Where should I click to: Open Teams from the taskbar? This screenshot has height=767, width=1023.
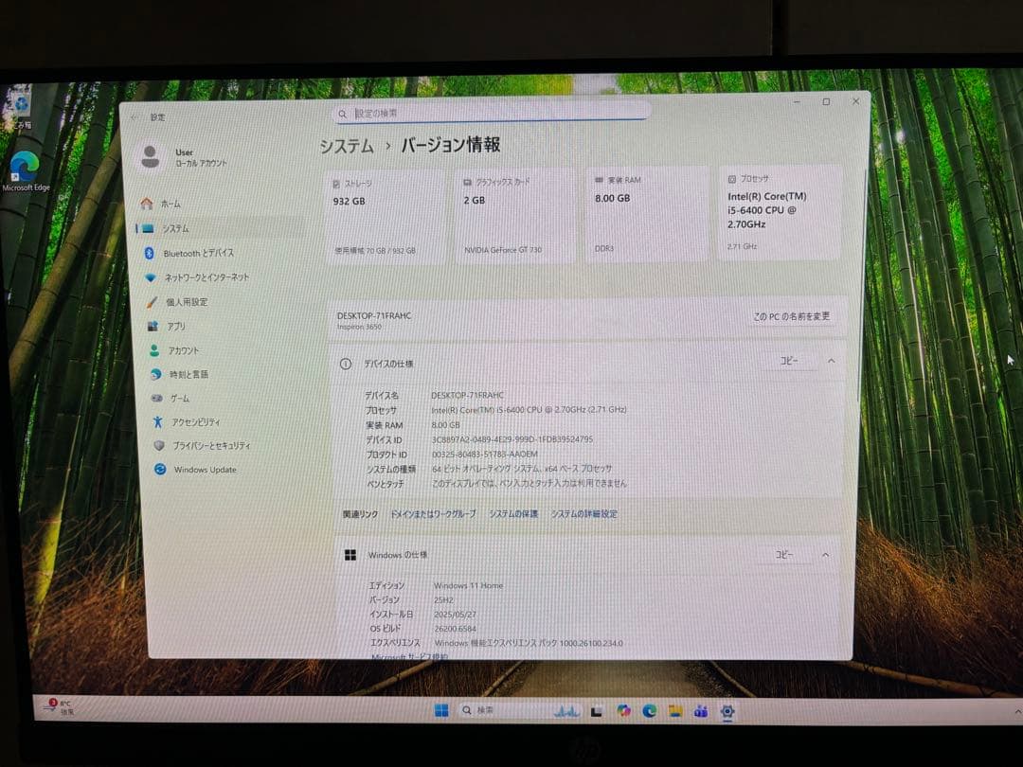[701, 711]
